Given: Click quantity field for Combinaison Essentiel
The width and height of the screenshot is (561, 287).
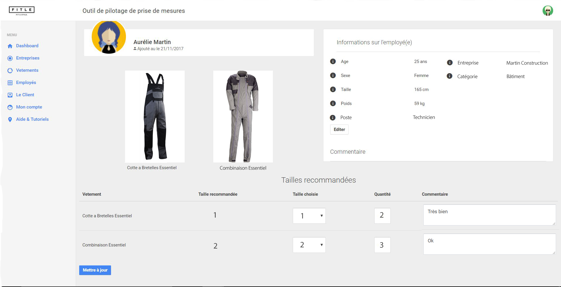Looking at the screenshot, I should 382,245.
